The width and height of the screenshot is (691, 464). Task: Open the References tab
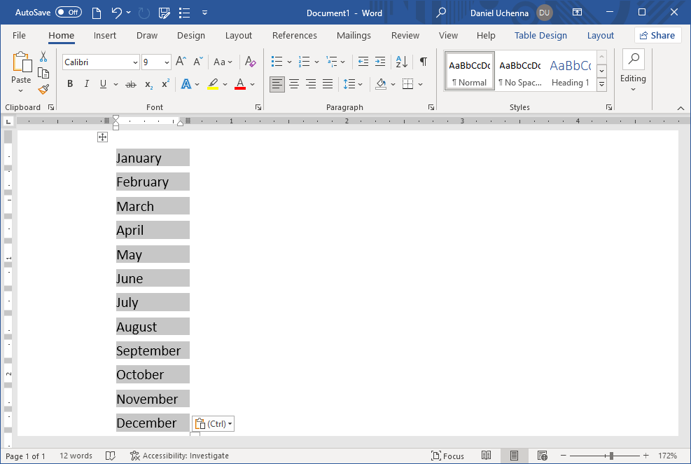tap(294, 36)
